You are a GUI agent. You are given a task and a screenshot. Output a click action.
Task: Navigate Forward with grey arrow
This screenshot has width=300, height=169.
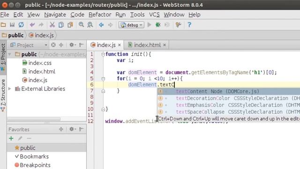(110, 25)
